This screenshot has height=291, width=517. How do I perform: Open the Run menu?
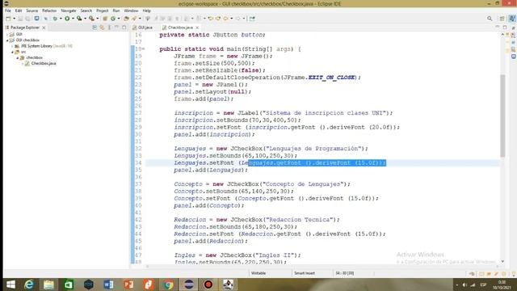[116, 11]
